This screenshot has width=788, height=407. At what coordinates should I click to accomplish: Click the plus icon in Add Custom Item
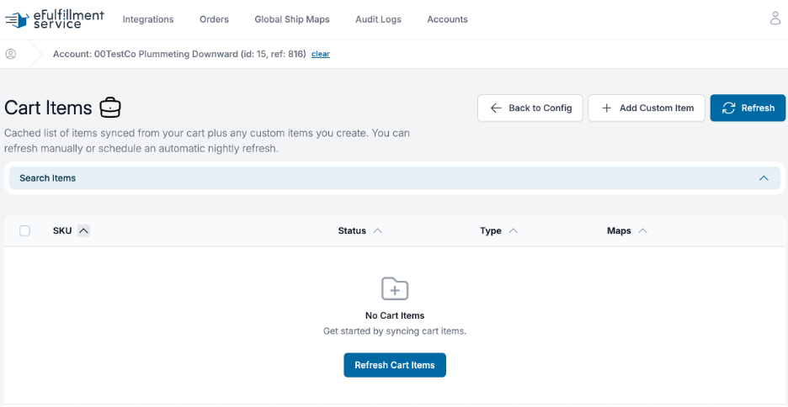pyautogui.click(x=607, y=108)
